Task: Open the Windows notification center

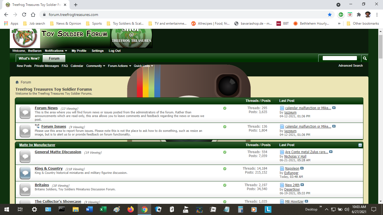Action: click(x=374, y=209)
